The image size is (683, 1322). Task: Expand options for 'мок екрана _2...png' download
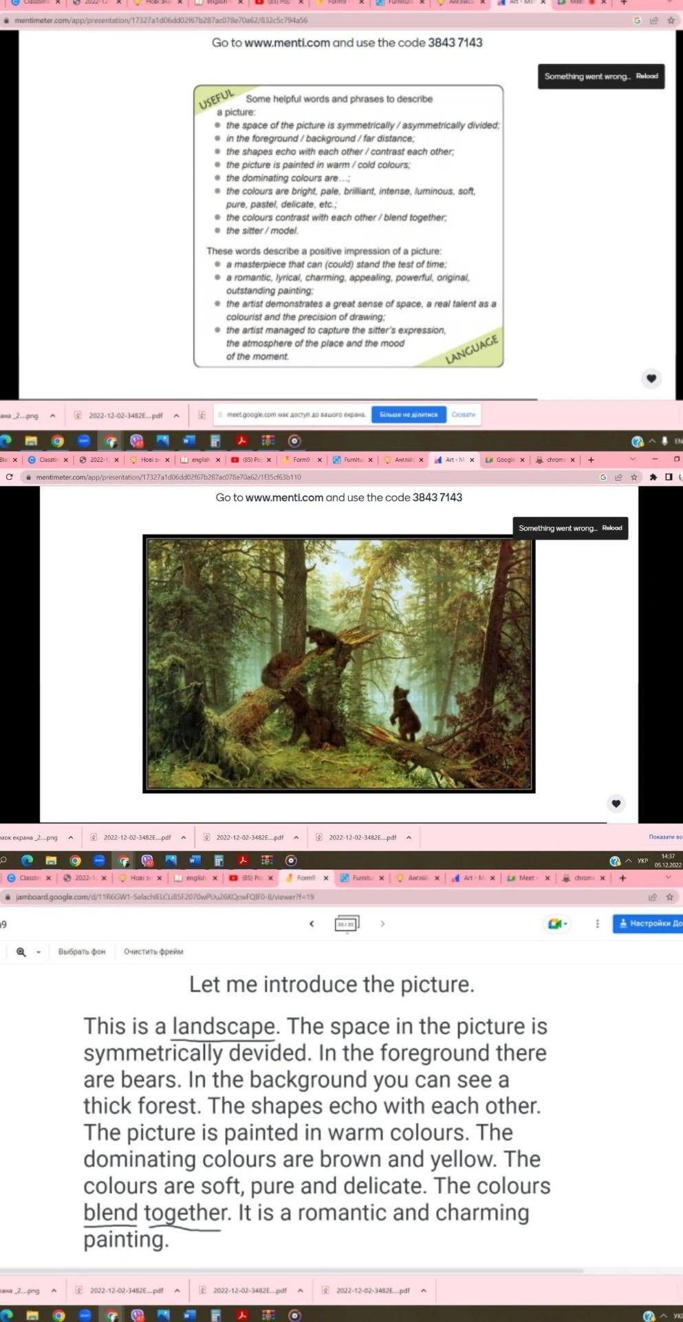point(70,838)
